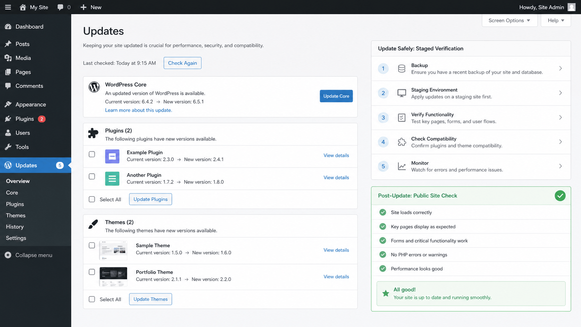581x327 pixels.
Task: Click the blue 5 badge on Updates menu
Action: click(x=60, y=165)
